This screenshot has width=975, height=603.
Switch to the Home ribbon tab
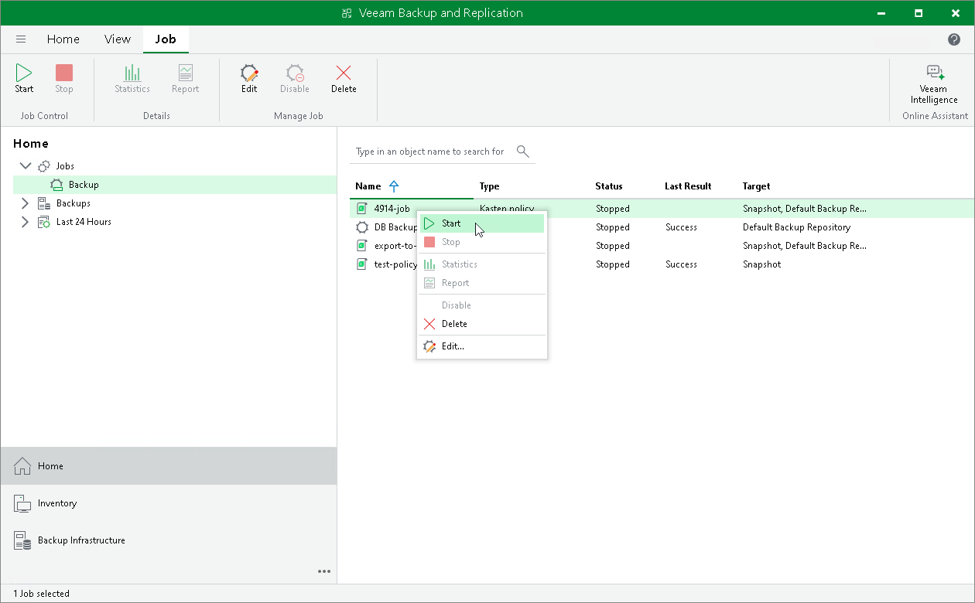[63, 39]
